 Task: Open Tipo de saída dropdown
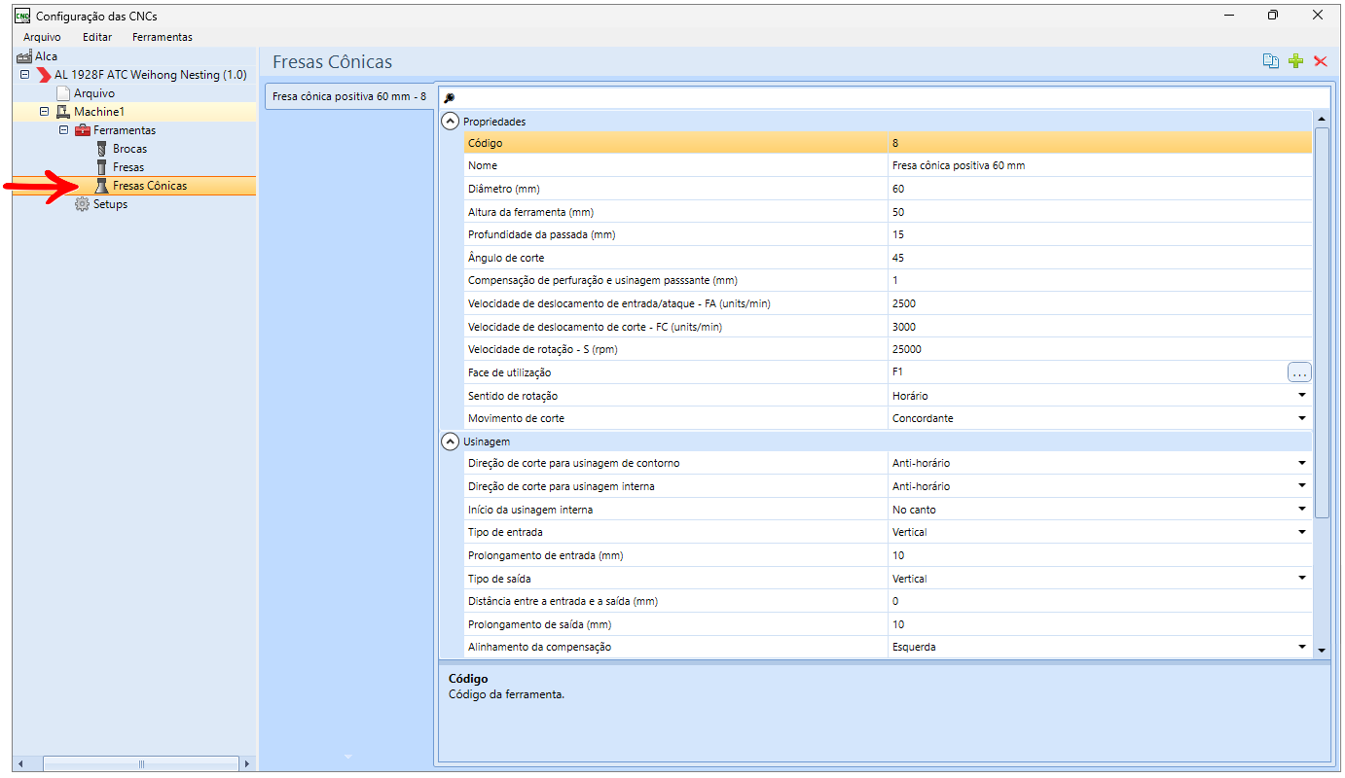pos(1302,579)
